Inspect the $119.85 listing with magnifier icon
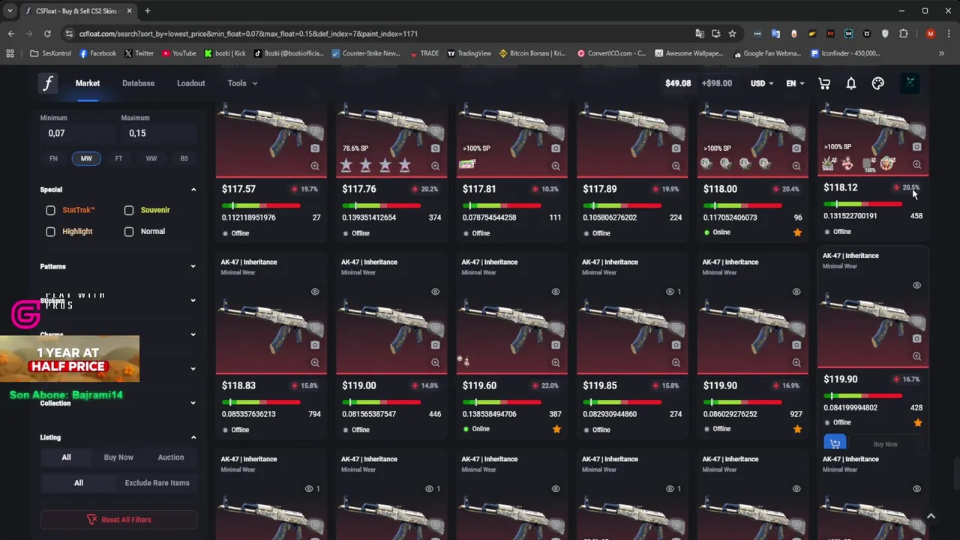This screenshot has width=960, height=540. pyautogui.click(x=676, y=363)
